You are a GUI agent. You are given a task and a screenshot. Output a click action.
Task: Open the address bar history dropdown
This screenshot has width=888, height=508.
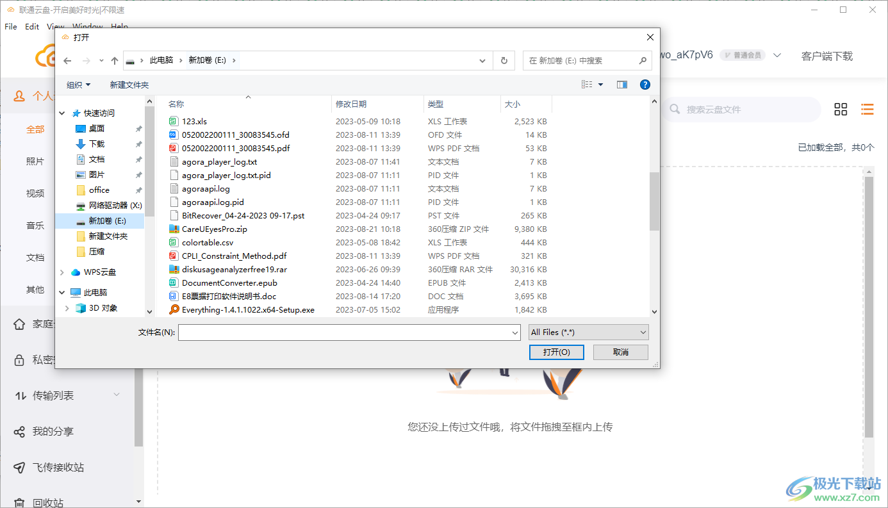482,61
